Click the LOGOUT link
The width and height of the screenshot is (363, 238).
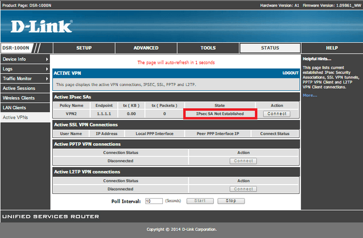(290, 73)
